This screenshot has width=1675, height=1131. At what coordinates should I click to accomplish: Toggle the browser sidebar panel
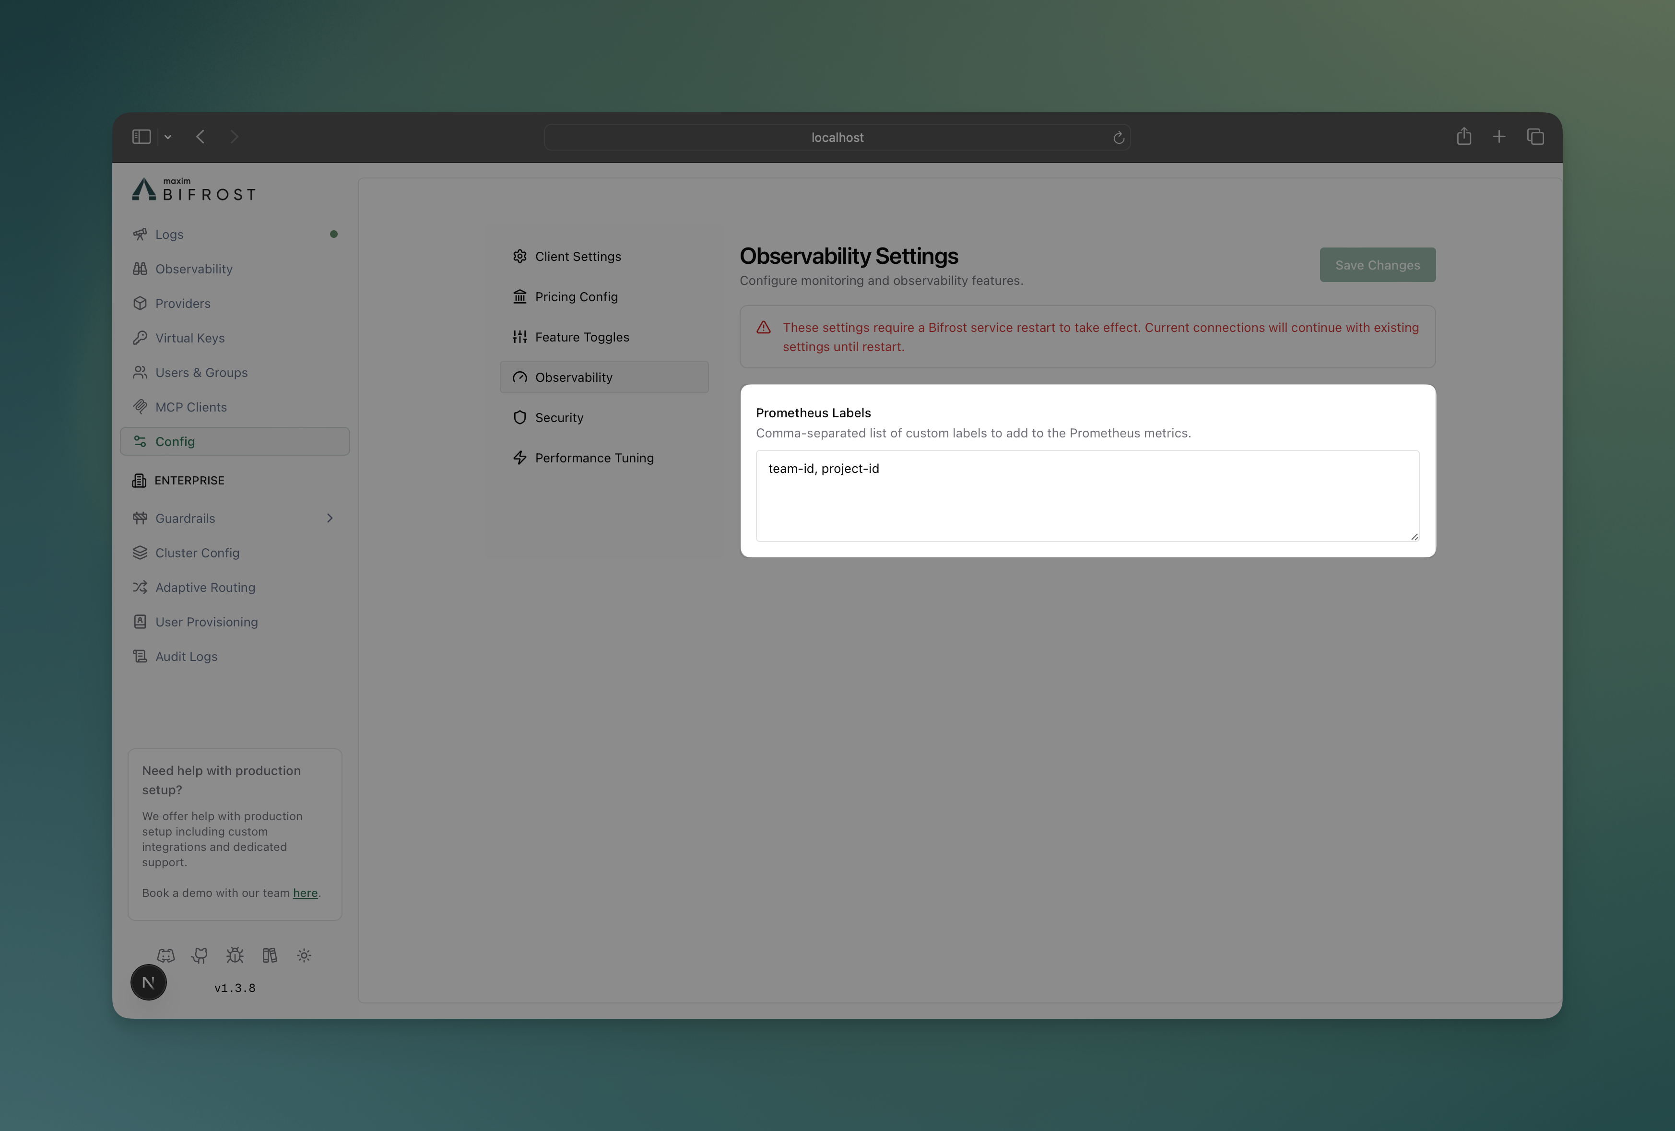[x=142, y=137]
